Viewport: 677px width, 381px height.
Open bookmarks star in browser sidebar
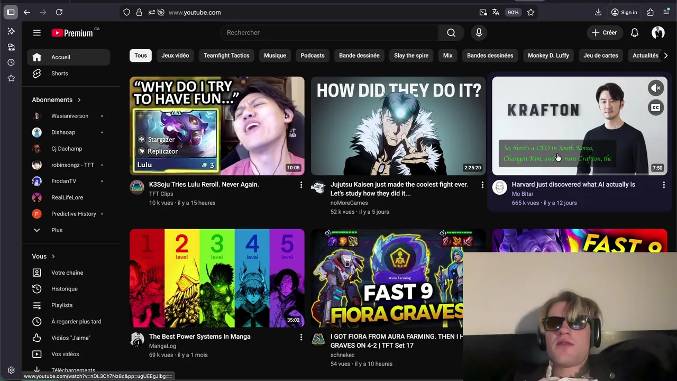tap(11, 78)
